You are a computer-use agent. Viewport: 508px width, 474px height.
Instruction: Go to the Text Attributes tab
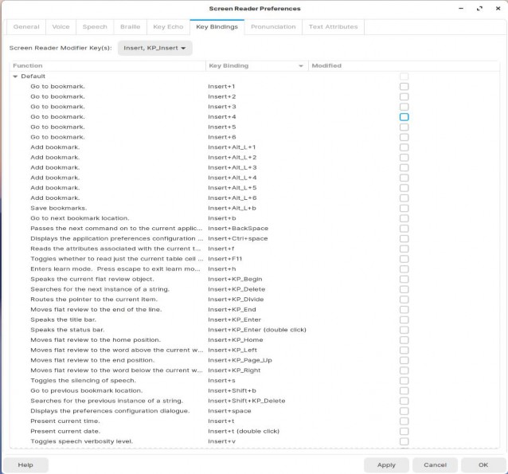pyautogui.click(x=333, y=27)
